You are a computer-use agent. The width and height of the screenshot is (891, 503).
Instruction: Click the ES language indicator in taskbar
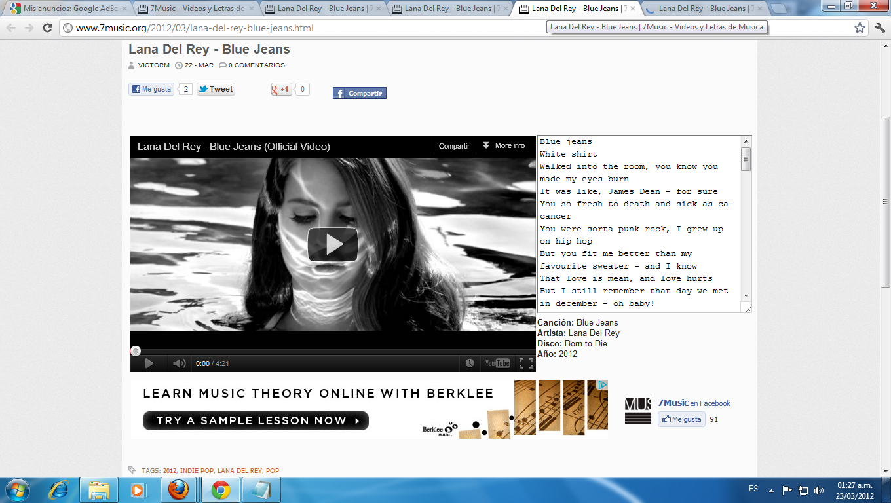pyautogui.click(x=753, y=489)
